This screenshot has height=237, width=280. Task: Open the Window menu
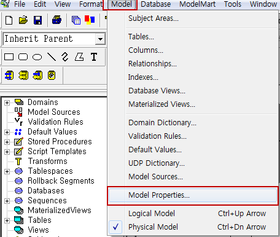coord(263,4)
